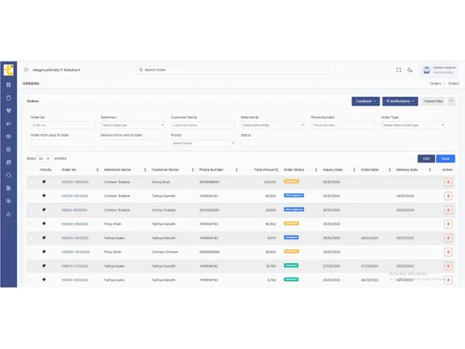The height and width of the screenshot is (349, 465).
Task: Tick the checkbox for the Chintan Chintan order
Action: click(x=31, y=252)
